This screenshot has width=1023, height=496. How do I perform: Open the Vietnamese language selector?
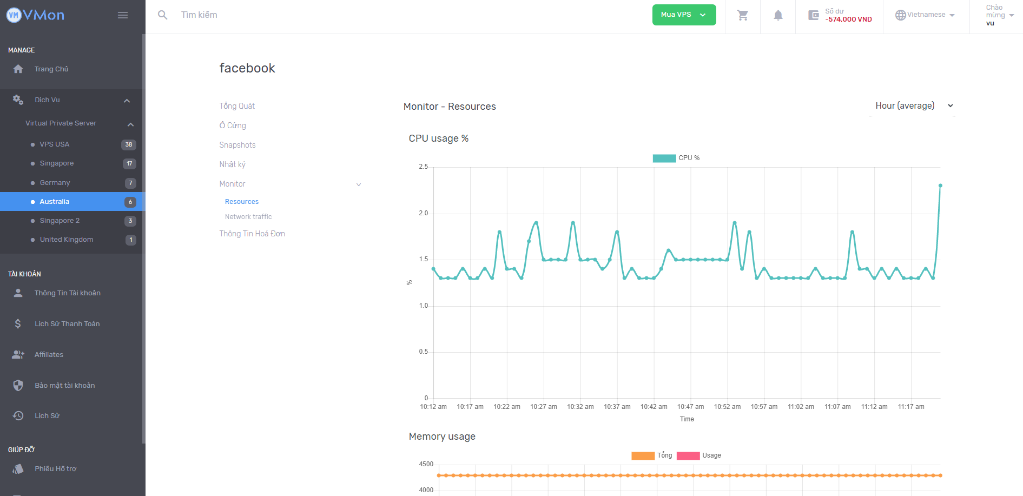point(925,15)
